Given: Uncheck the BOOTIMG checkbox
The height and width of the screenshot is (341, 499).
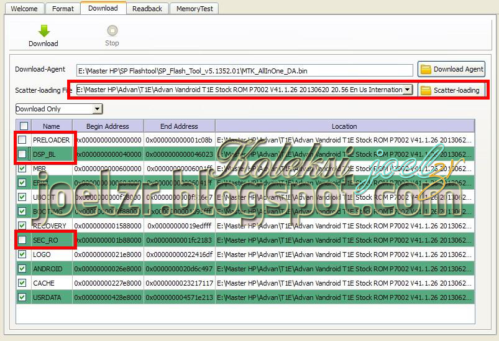Looking at the screenshot, I should click(x=22, y=212).
